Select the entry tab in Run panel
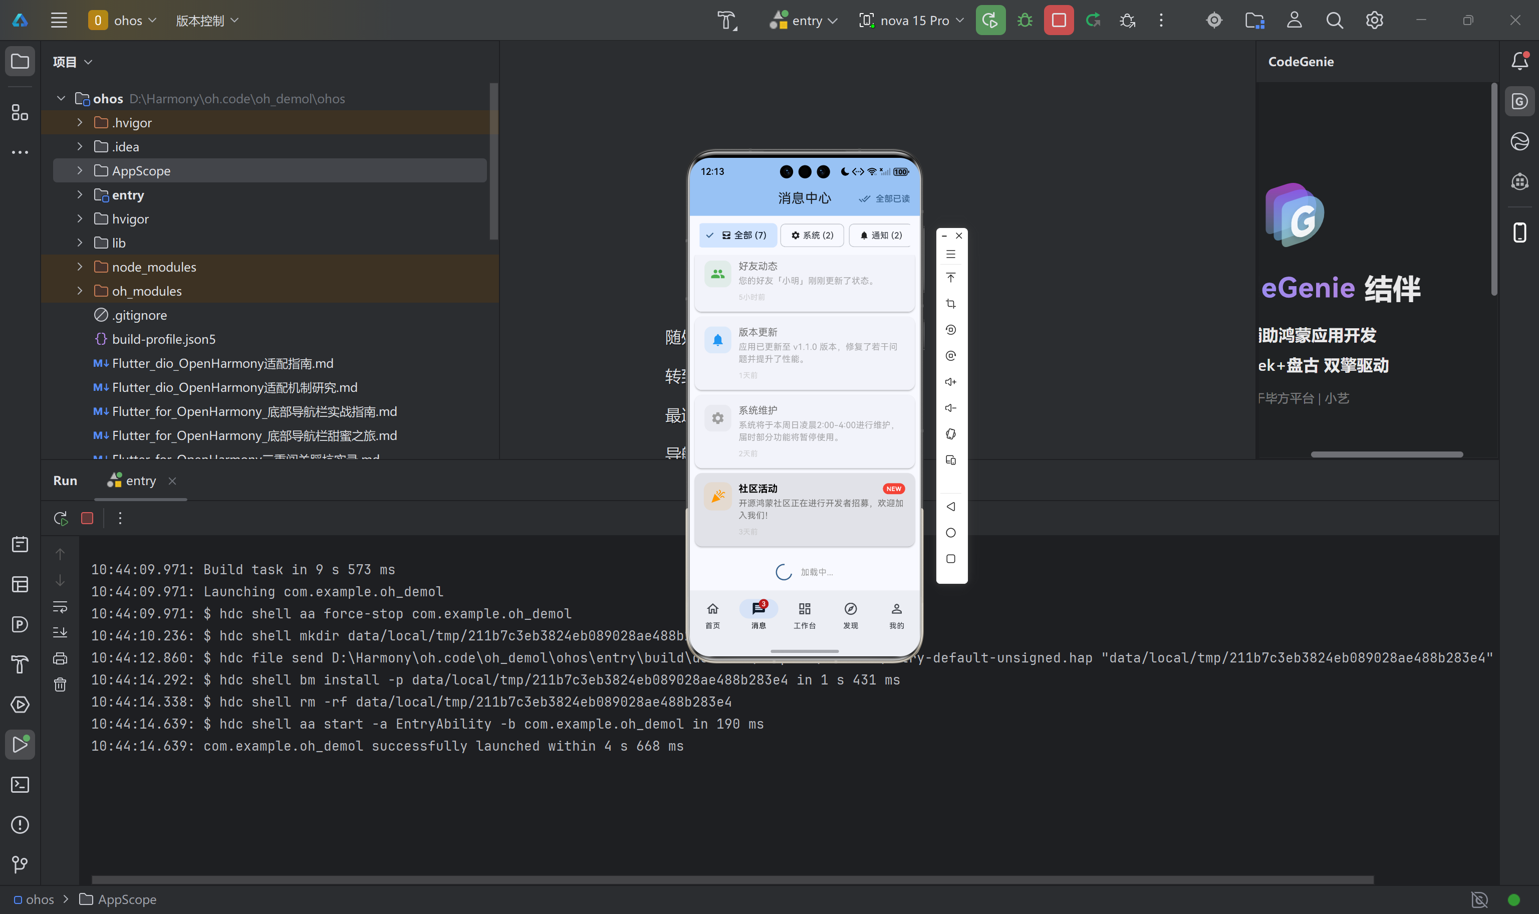Screen dimensions: 1539x914 tap(140, 481)
